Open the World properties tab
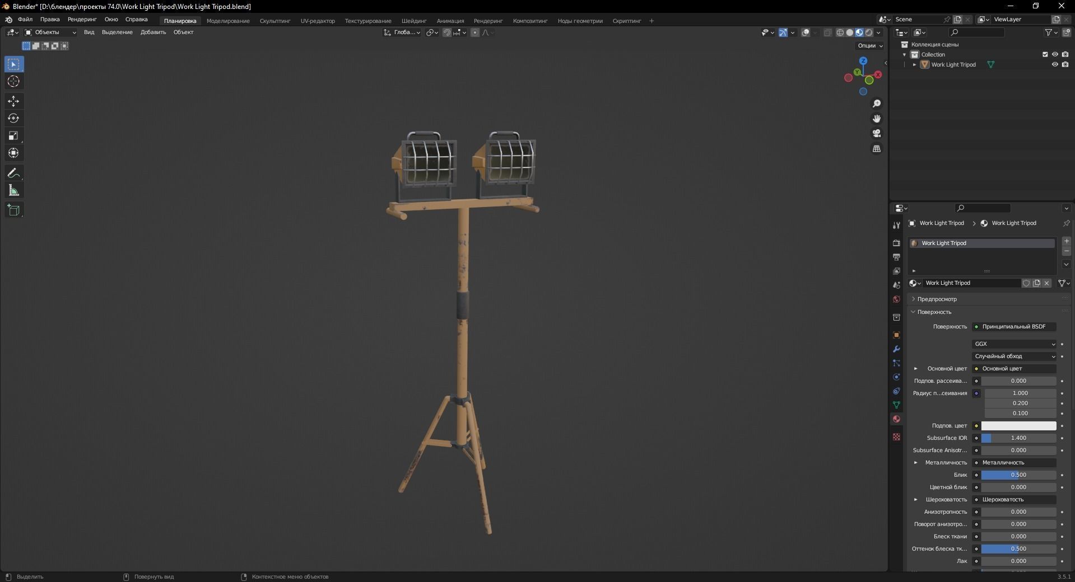The height and width of the screenshot is (582, 1075). tap(896, 299)
